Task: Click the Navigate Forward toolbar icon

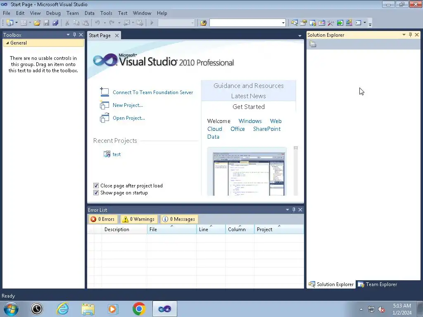Action: 140,23
